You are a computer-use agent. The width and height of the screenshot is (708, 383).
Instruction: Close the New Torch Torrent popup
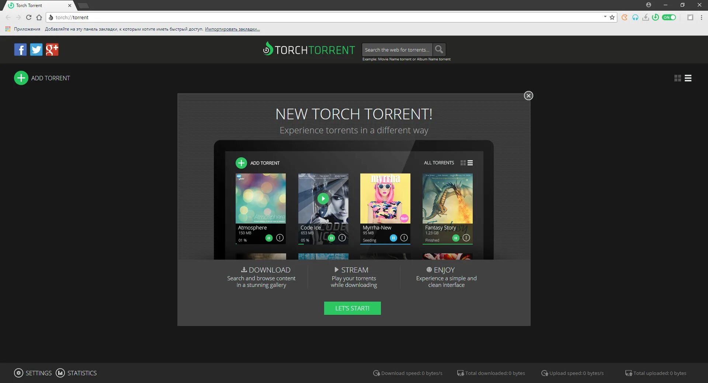tap(528, 96)
